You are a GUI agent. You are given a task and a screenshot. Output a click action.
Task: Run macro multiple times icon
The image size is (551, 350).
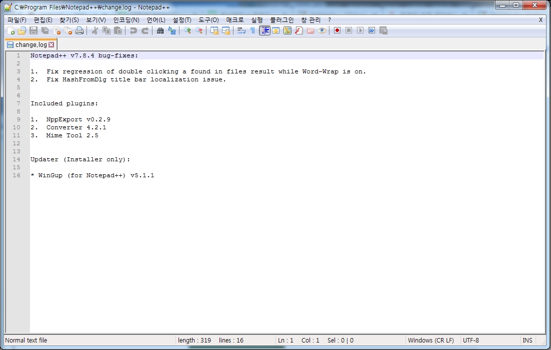tap(372, 30)
